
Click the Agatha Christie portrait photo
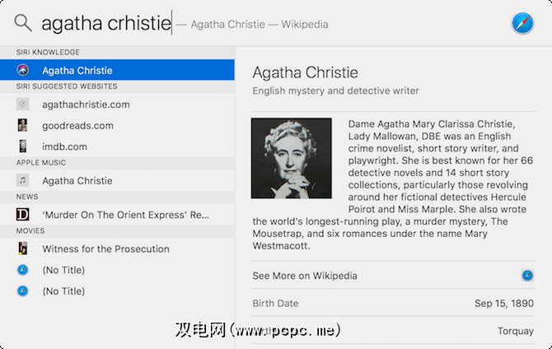point(292,159)
